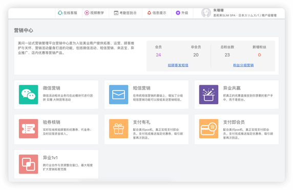
Task: Open the red 验券核销 ticket icon
Action: tap(28, 128)
